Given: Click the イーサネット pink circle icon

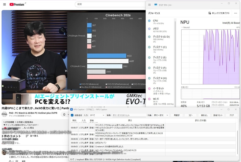Looking at the screenshot, I should [x=149, y=88].
